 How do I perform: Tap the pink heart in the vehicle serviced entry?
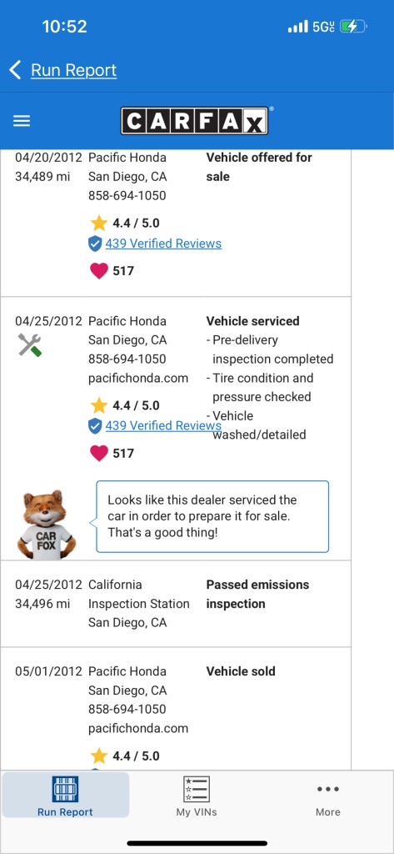coord(98,453)
